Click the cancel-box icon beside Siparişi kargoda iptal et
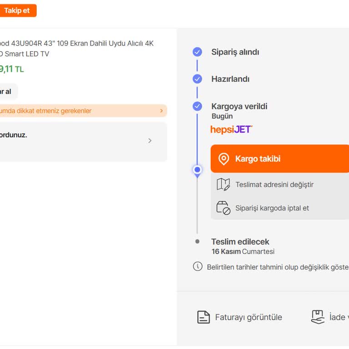Viewport: 349px width, 349px height. point(223,208)
